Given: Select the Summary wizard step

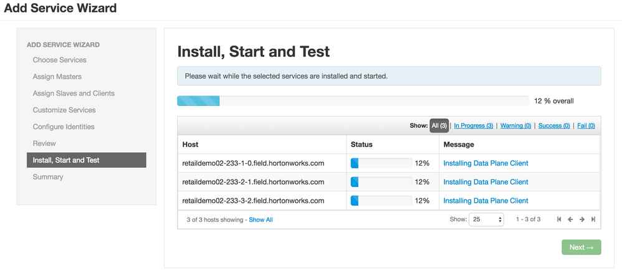Looking at the screenshot, I should pos(48,177).
